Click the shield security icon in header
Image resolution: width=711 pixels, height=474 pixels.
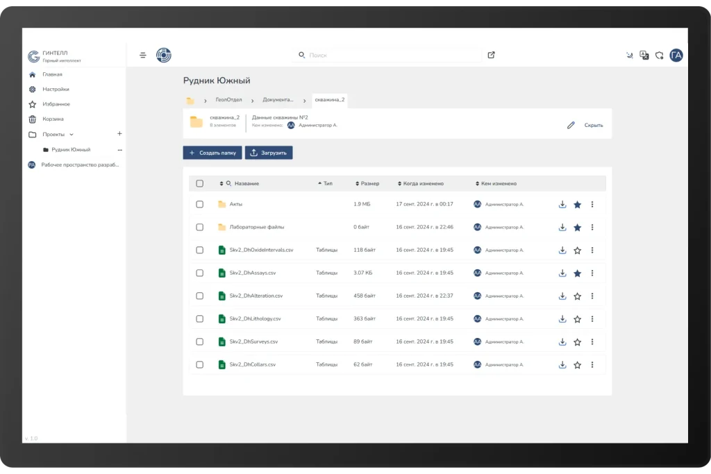click(659, 56)
